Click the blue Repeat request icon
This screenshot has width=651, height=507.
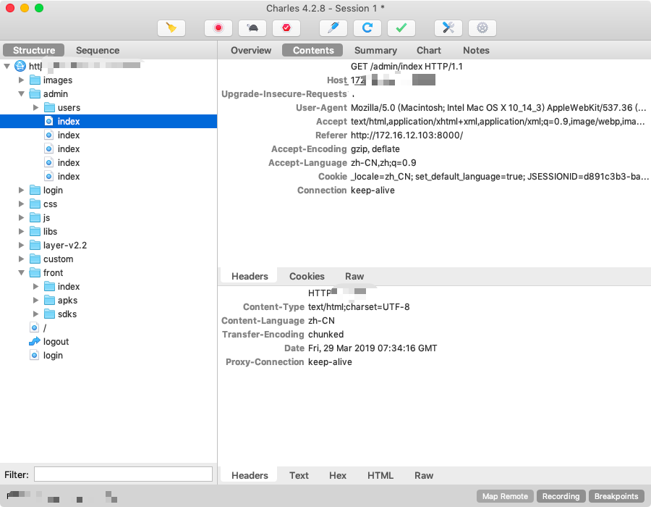(x=367, y=28)
